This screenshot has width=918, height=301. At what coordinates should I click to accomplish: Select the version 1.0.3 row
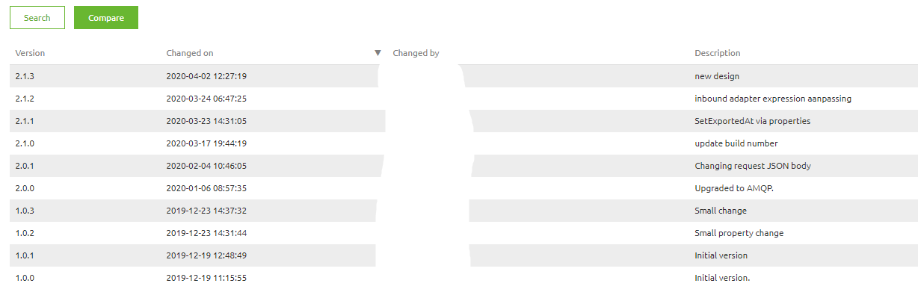click(25, 211)
